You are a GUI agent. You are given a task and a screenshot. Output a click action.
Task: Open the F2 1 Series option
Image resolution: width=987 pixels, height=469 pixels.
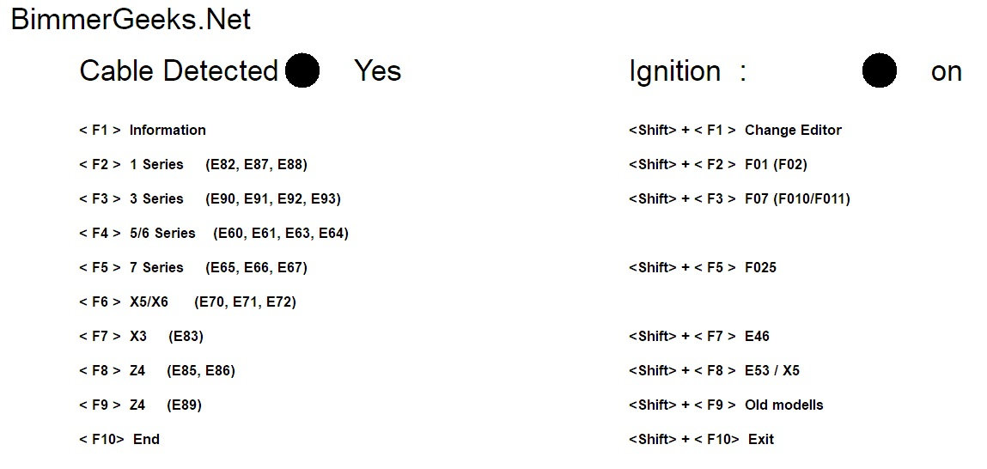pos(192,165)
